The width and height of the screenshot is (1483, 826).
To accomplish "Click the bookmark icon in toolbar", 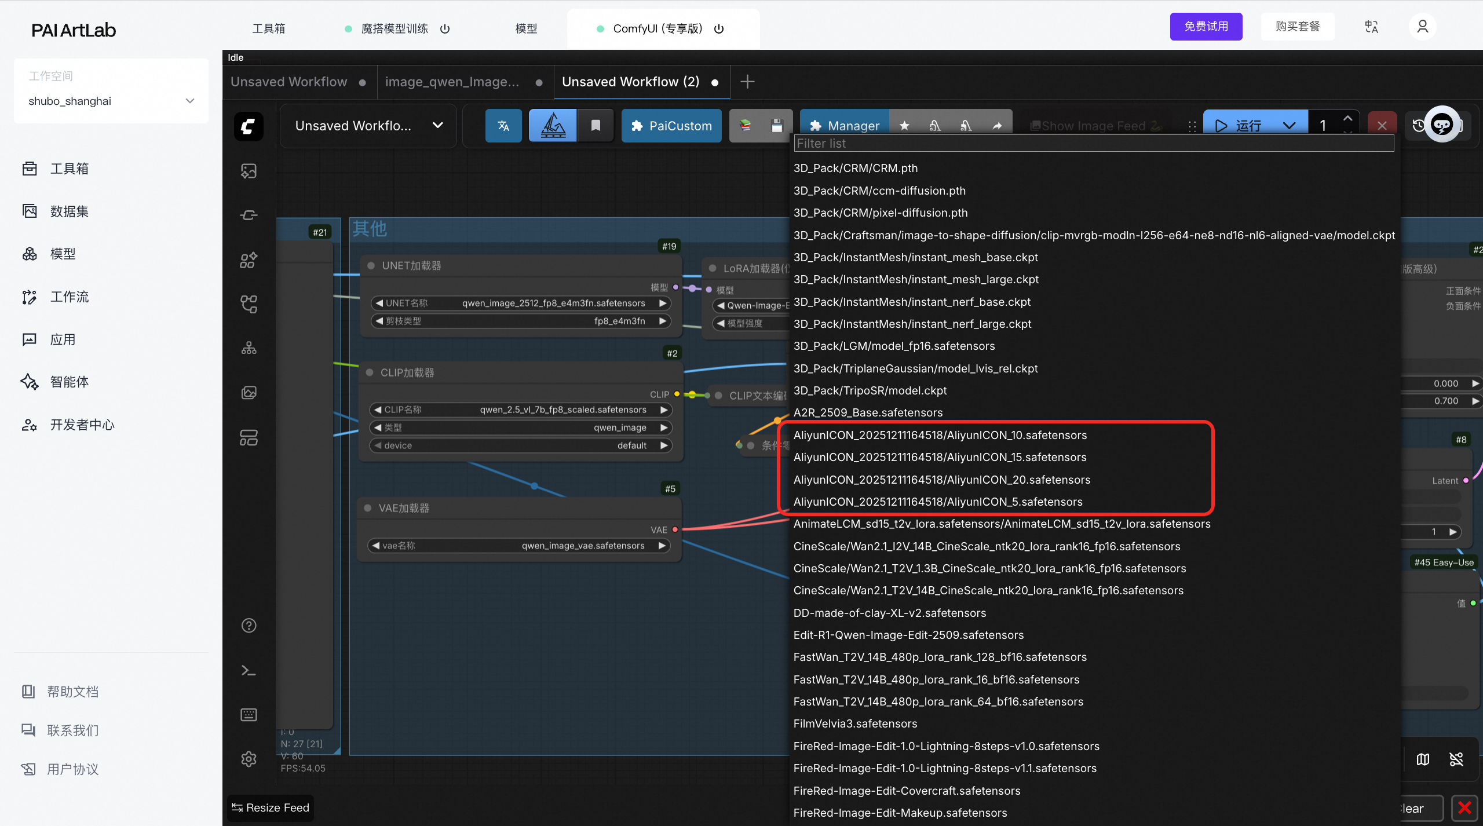I will 595,126.
